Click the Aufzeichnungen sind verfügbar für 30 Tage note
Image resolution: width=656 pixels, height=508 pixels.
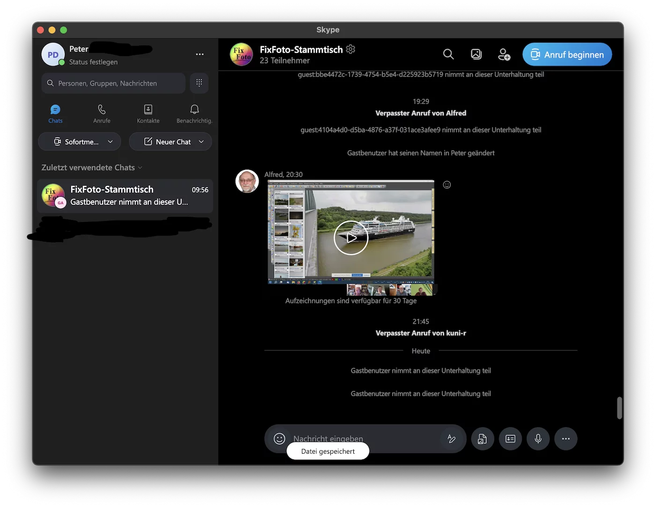tap(351, 301)
